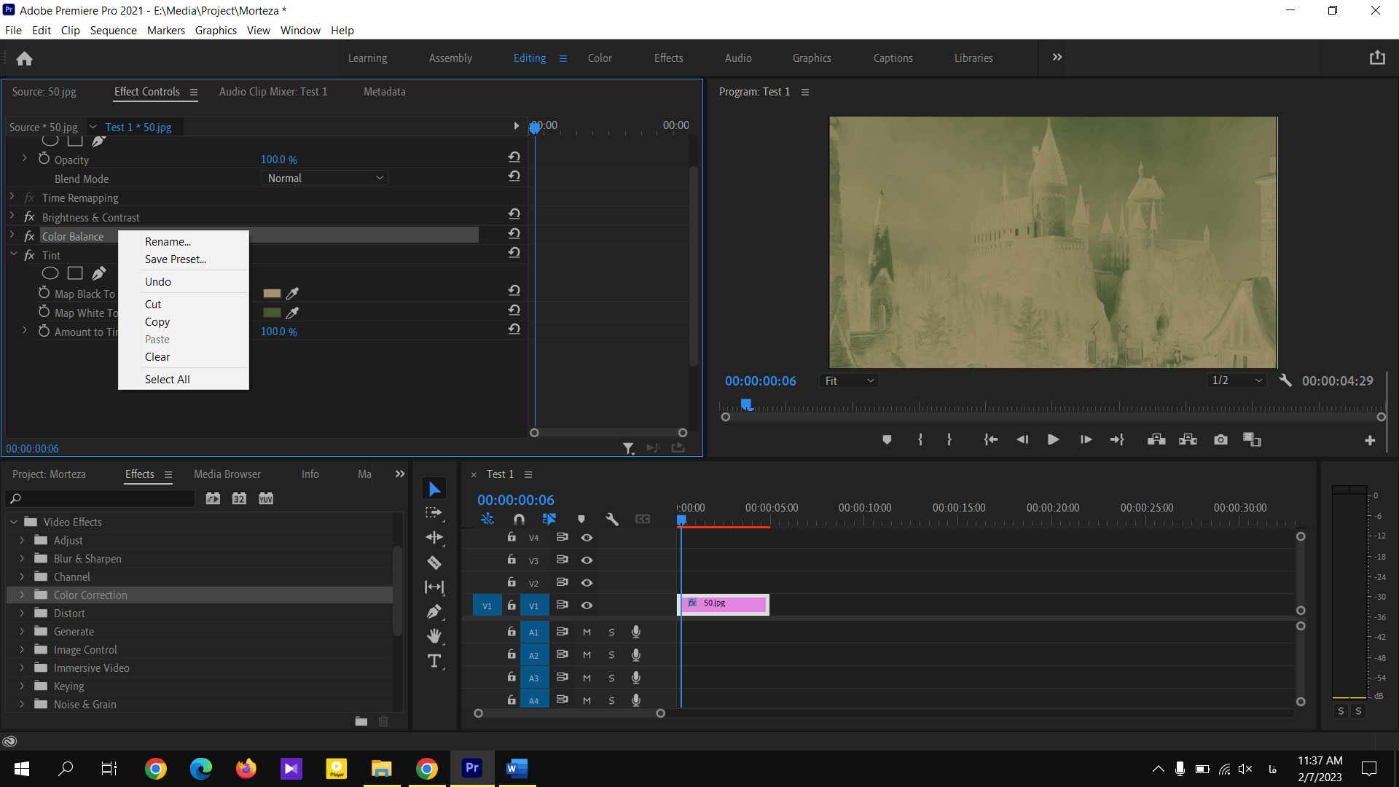Click the Map White To color swatch
Viewport: 1399px width, 787px height.
coord(272,313)
